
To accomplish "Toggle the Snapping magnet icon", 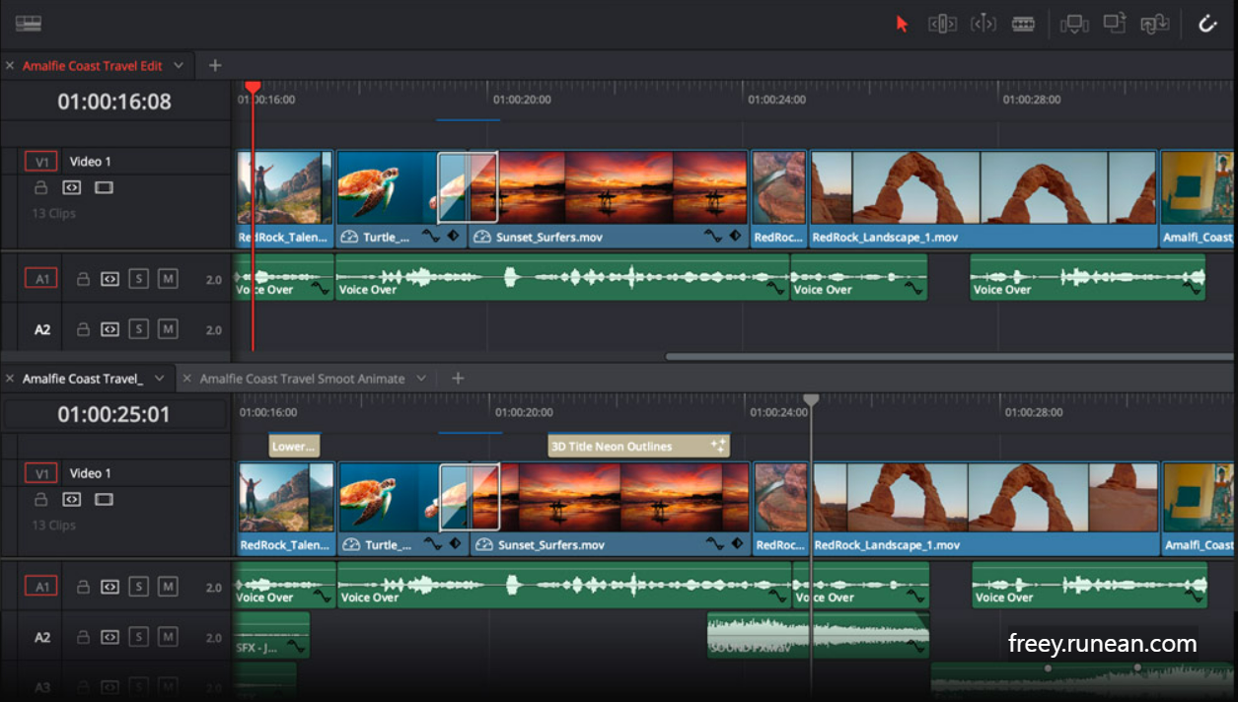I will (1207, 23).
